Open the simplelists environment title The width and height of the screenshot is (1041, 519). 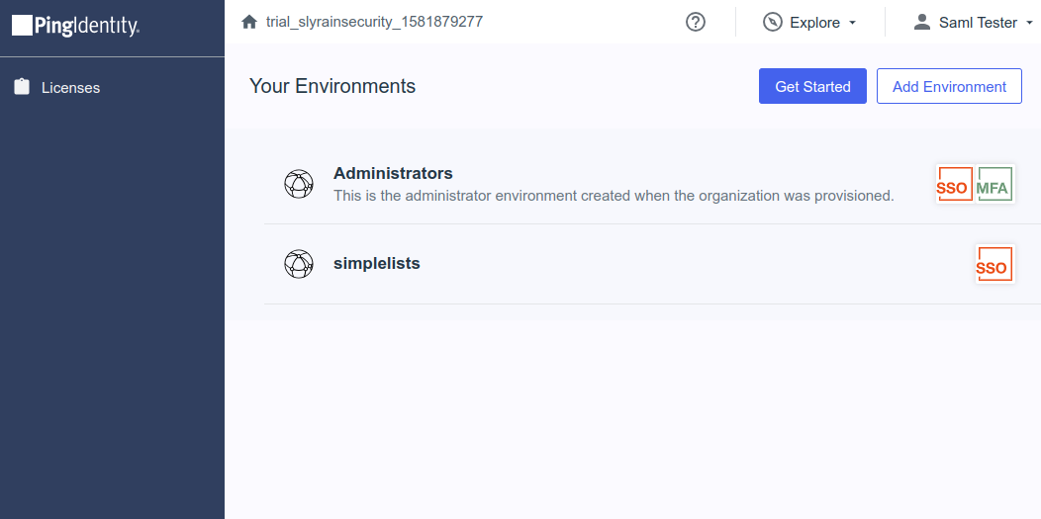tap(376, 263)
